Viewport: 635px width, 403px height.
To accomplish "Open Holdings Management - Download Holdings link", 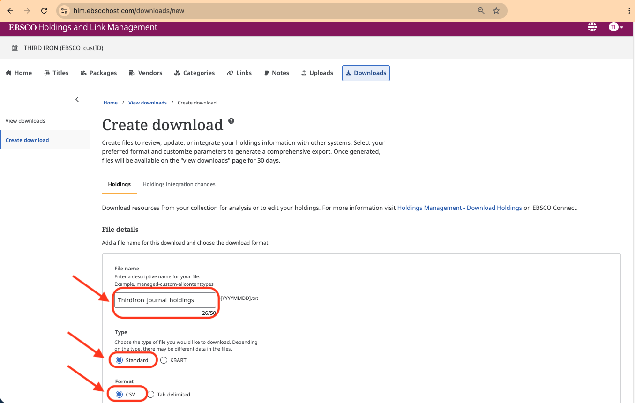I will [x=459, y=208].
